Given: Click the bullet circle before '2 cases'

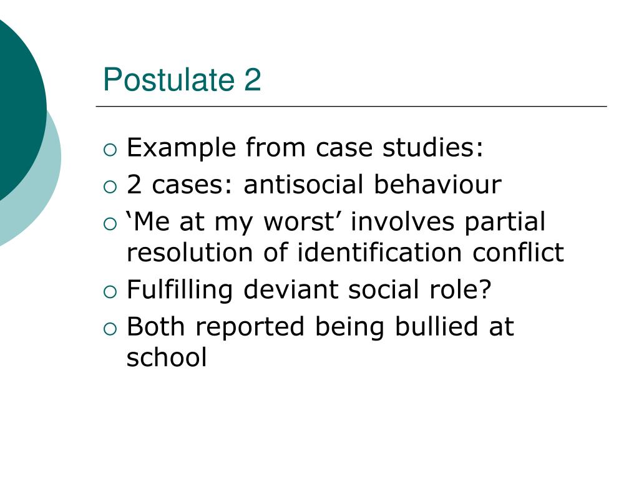Looking at the screenshot, I should coord(110,187).
